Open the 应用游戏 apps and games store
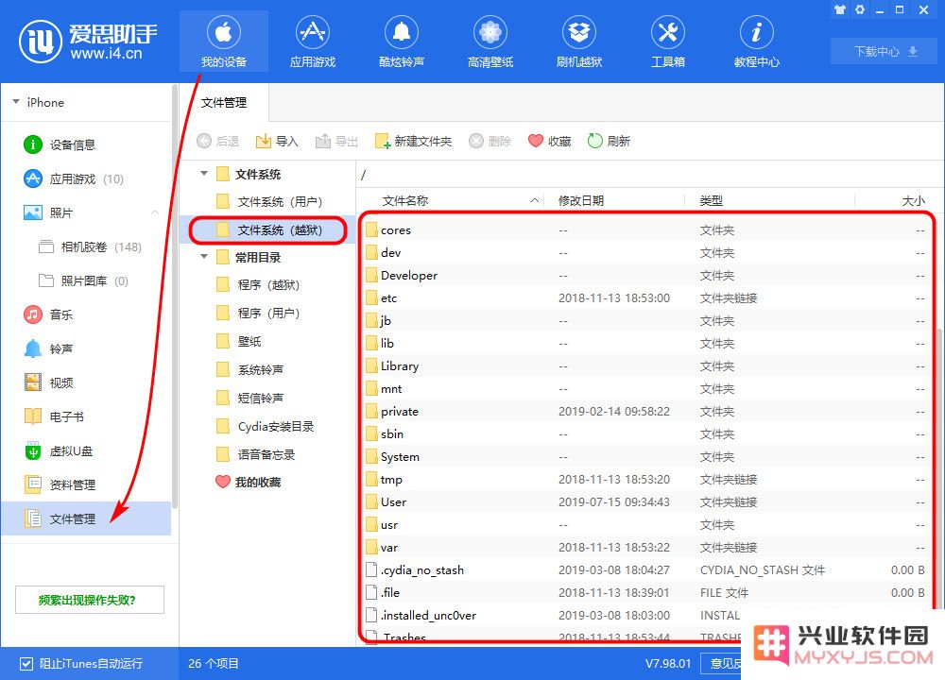Viewport: 945px width, 680px height. pyautogui.click(x=312, y=41)
